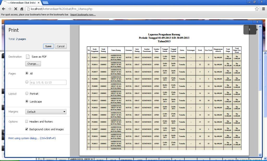The image size is (267, 161).
Task: Open the Margins dropdown
Action: click(46, 112)
